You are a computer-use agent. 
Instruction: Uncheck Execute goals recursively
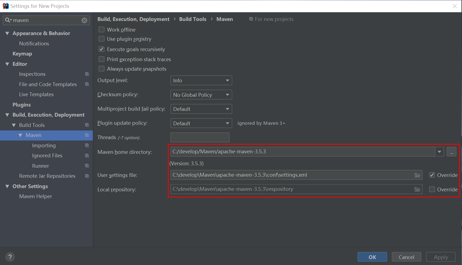[102, 49]
